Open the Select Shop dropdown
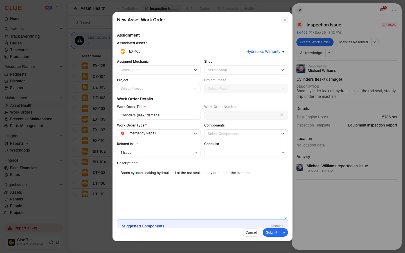 246,70
